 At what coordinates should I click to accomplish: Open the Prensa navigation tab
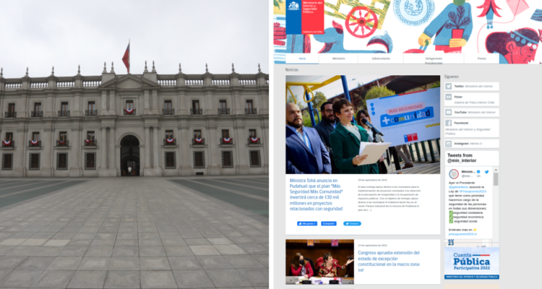tap(481, 59)
